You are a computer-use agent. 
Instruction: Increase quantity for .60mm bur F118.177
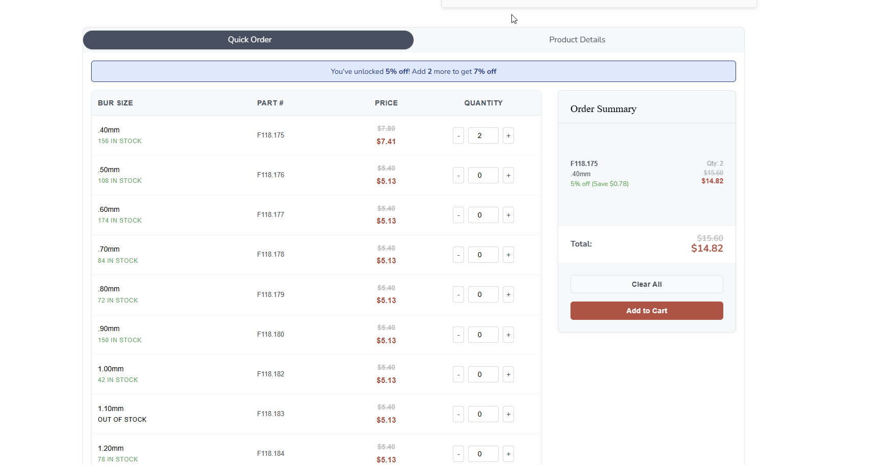(508, 214)
